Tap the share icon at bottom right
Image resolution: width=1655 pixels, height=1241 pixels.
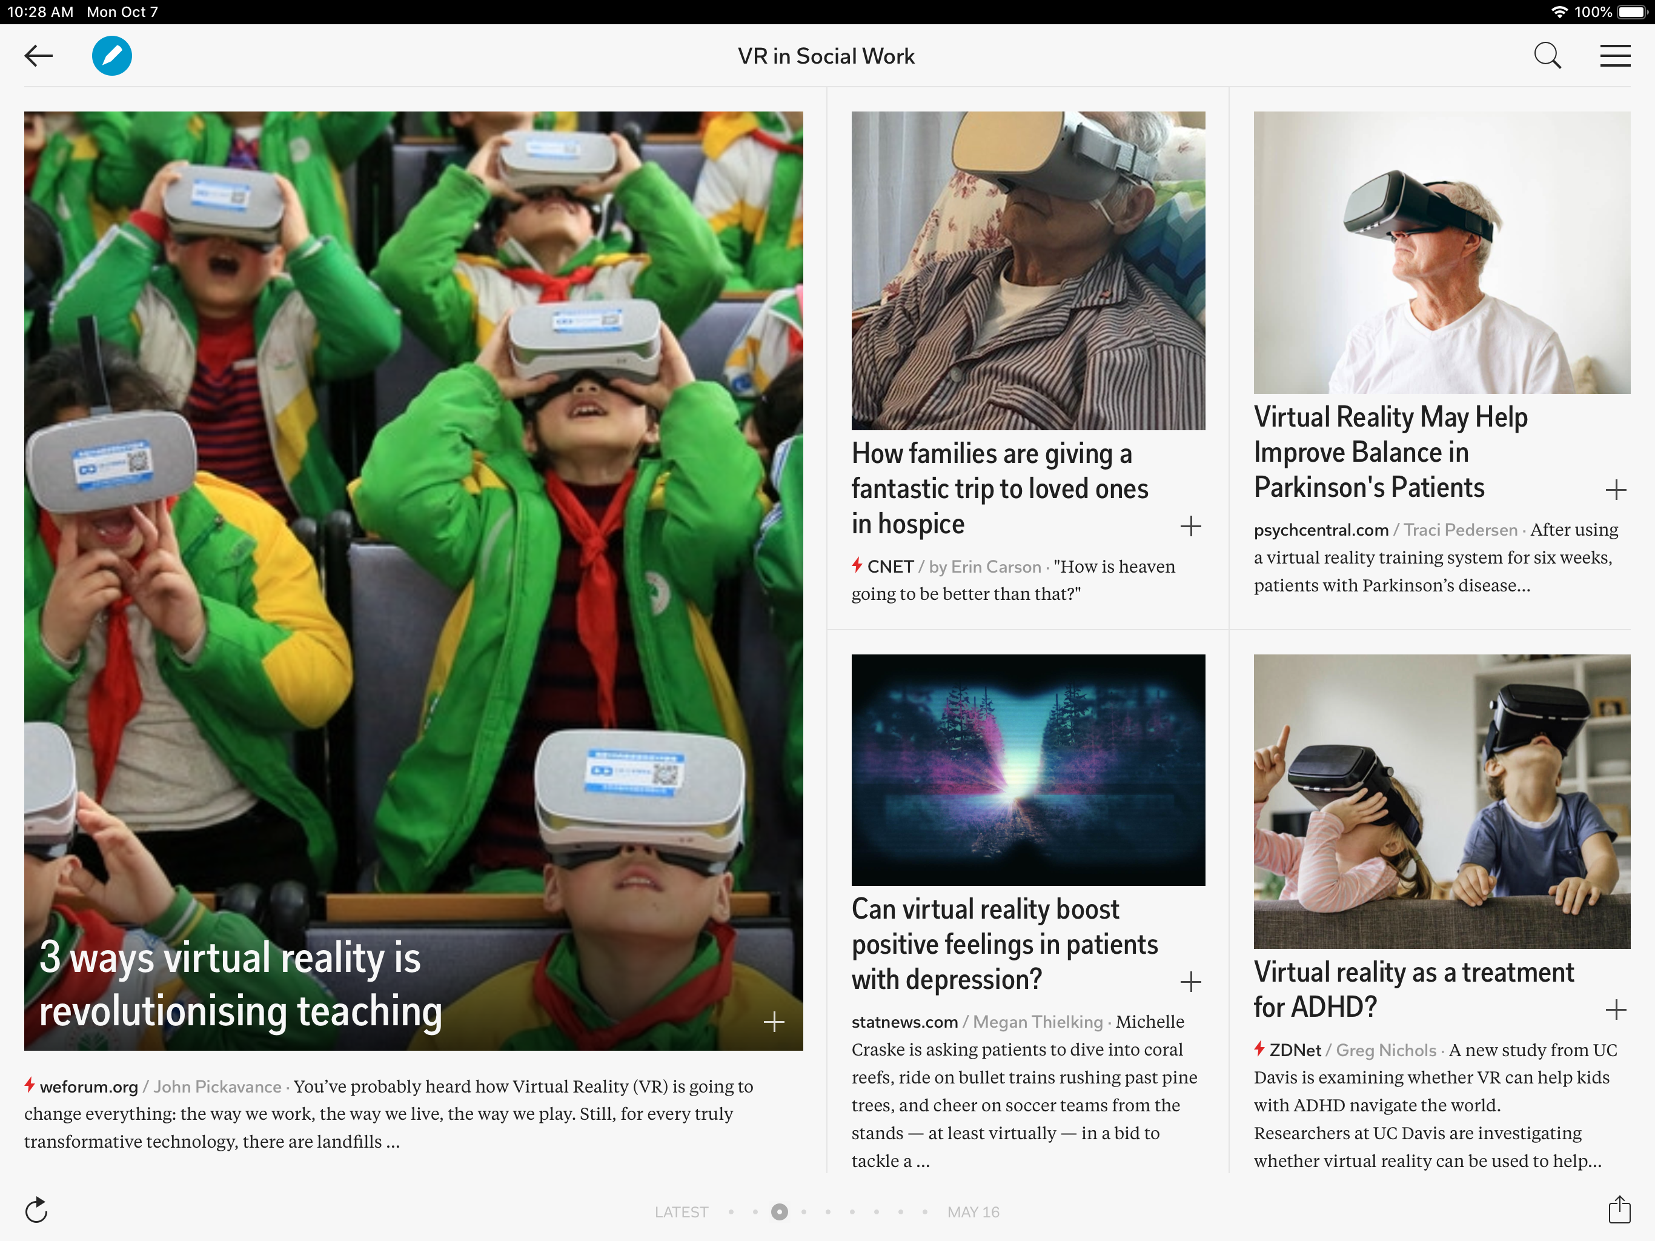pyautogui.click(x=1619, y=1209)
